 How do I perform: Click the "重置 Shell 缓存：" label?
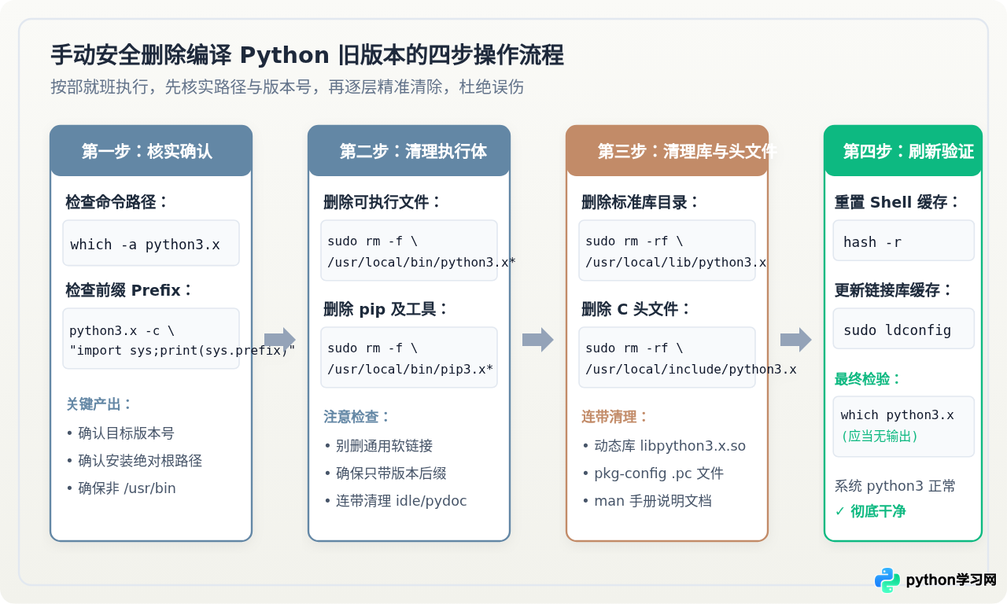[898, 202]
